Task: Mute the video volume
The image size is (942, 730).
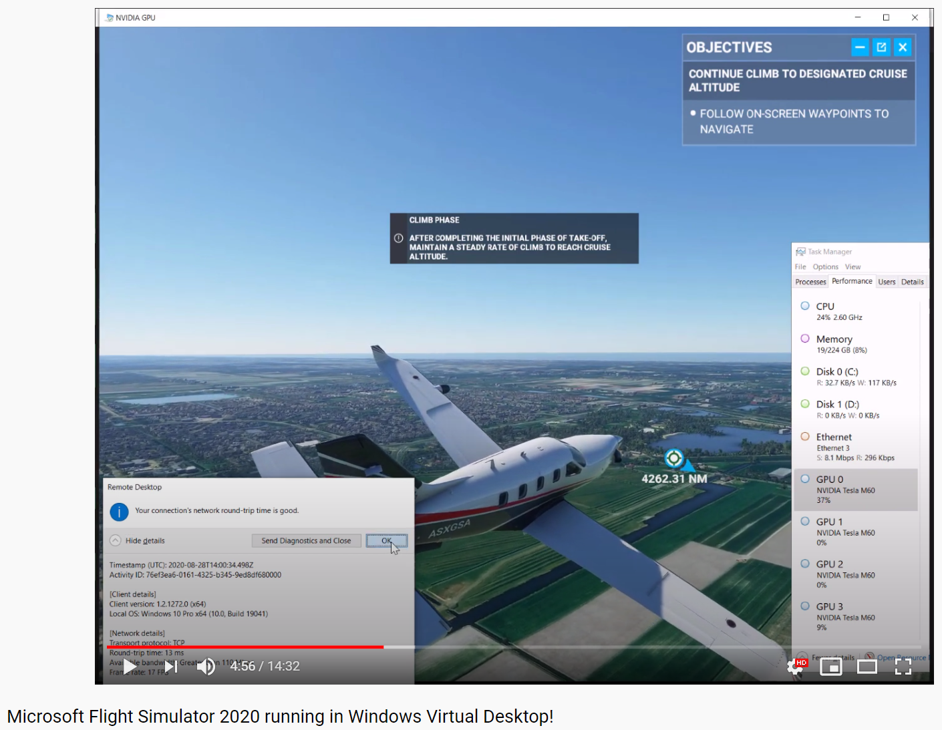Action: (206, 666)
